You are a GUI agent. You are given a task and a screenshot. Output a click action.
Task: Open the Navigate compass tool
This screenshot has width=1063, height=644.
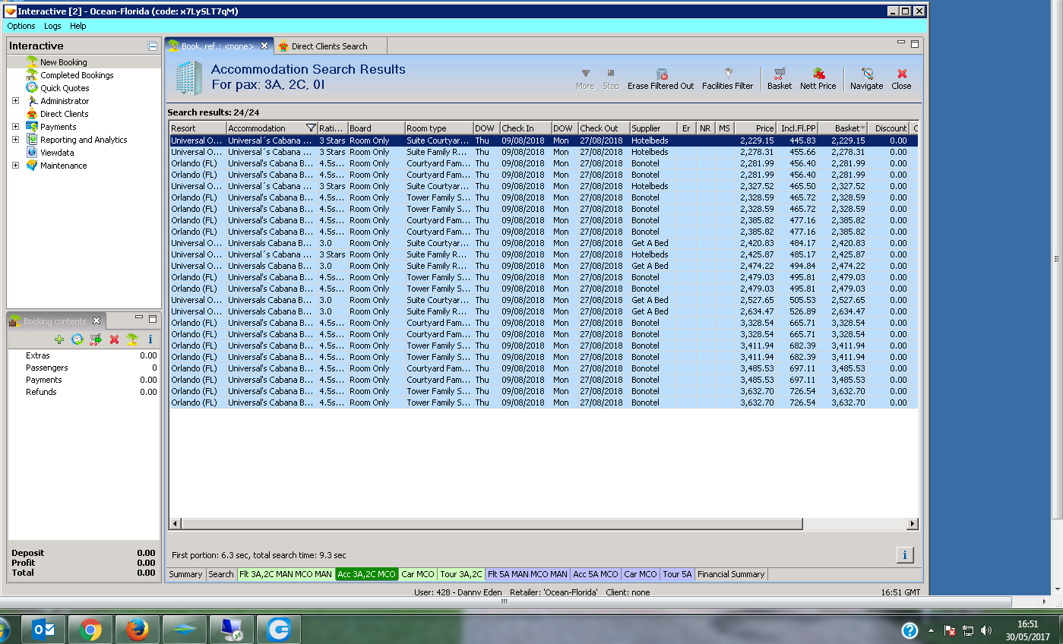[867, 74]
